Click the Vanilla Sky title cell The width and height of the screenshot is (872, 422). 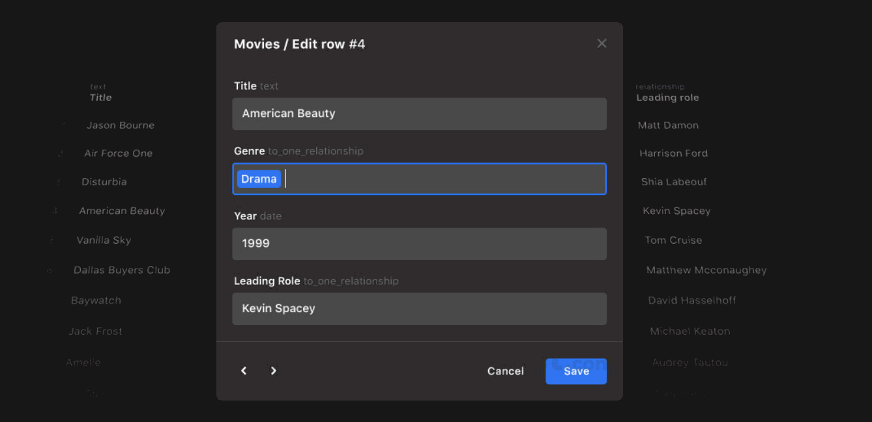[x=104, y=240]
